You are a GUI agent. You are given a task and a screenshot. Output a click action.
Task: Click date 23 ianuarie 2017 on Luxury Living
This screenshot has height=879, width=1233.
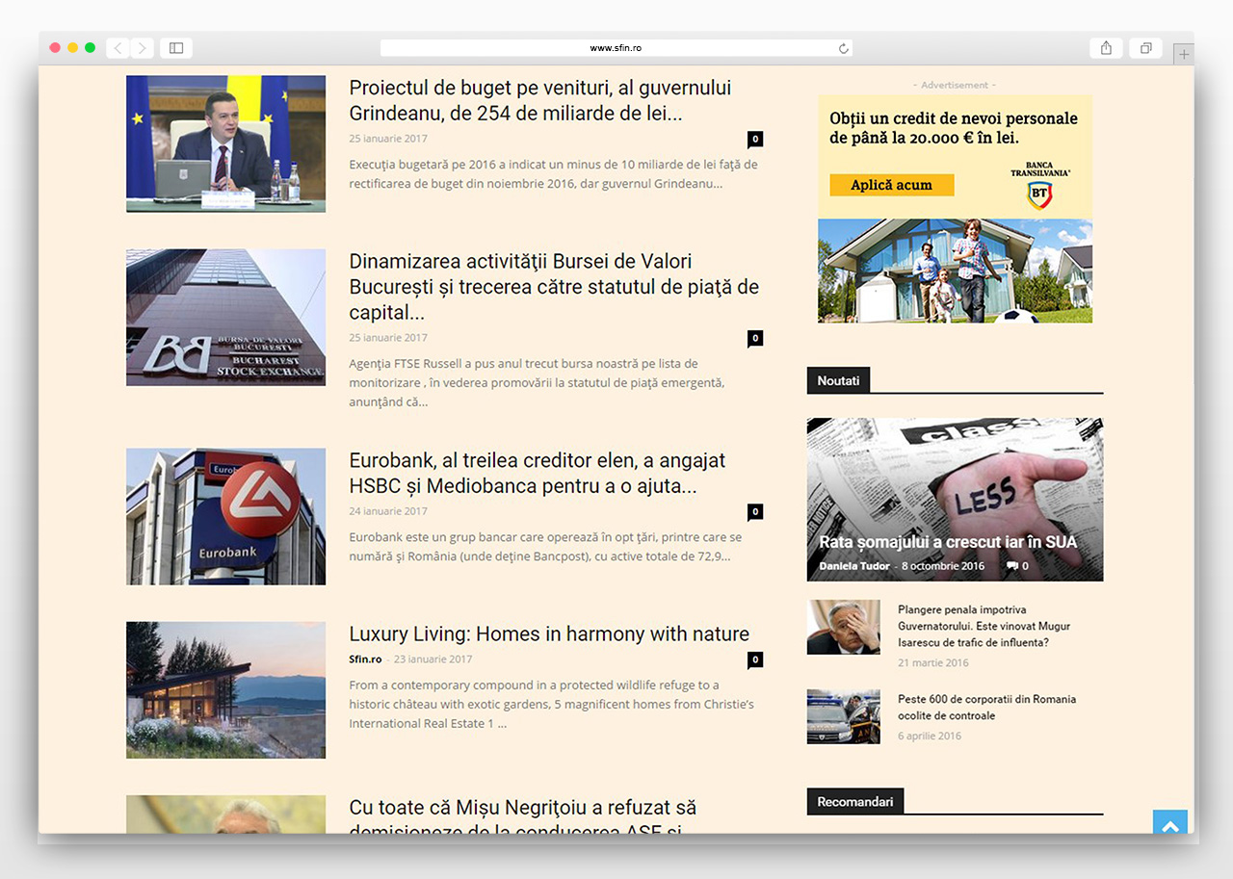(433, 659)
